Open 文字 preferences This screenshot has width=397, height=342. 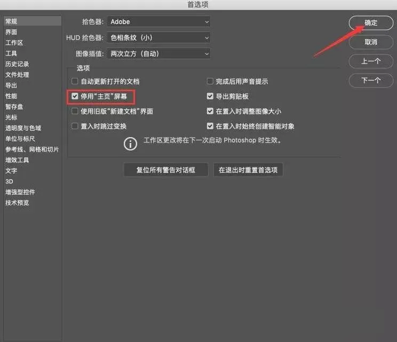(11, 171)
